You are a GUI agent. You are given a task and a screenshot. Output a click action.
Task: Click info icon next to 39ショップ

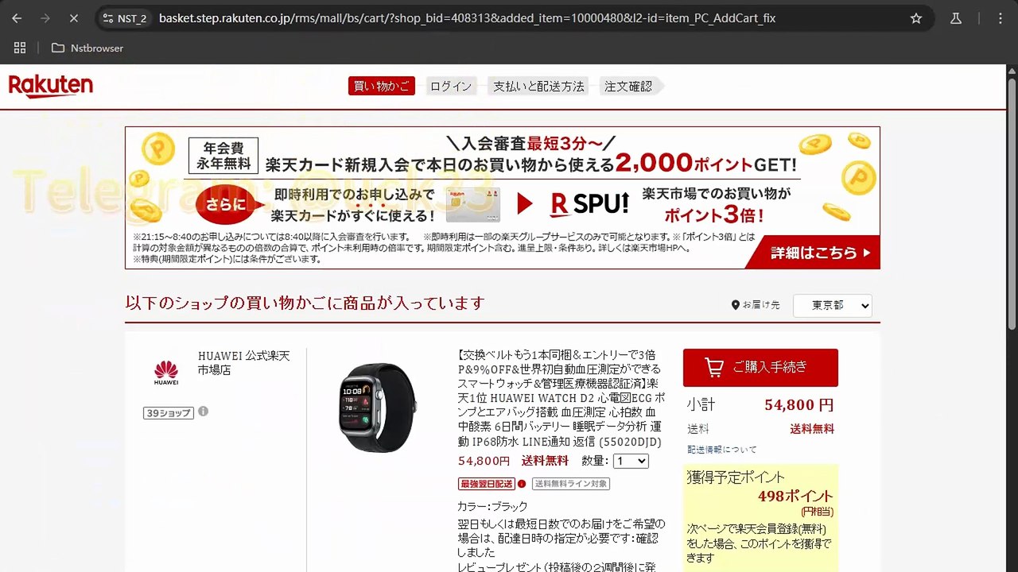(204, 412)
